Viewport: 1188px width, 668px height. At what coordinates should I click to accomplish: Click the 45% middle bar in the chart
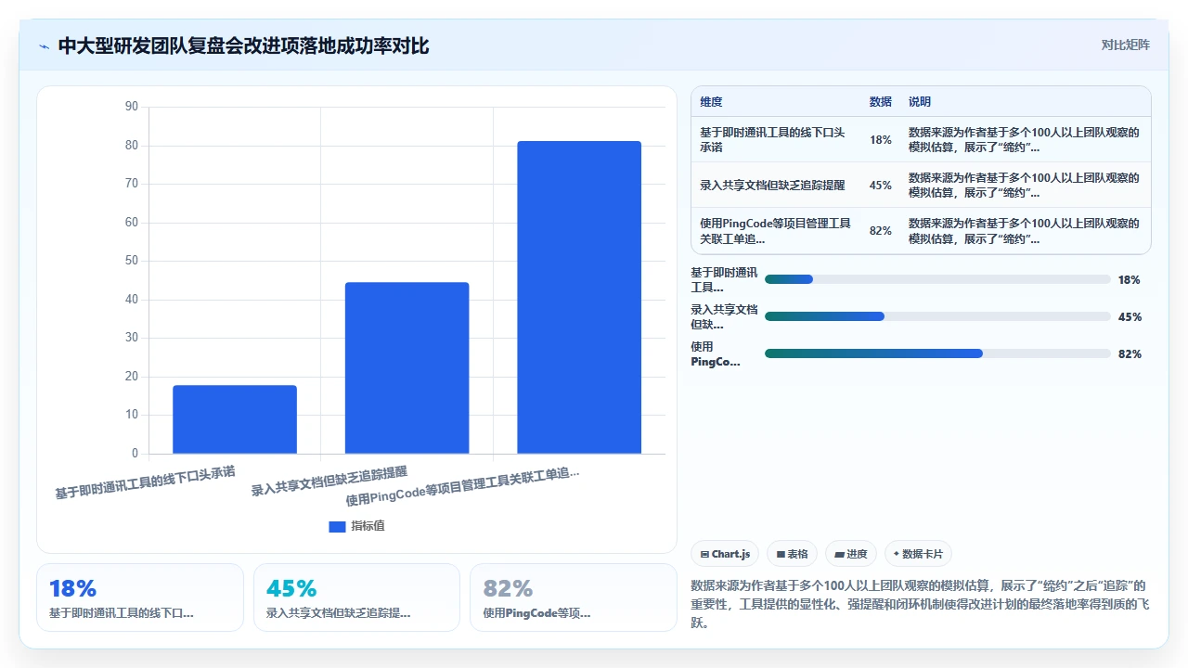pyautogui.click(x=407, y=368)
